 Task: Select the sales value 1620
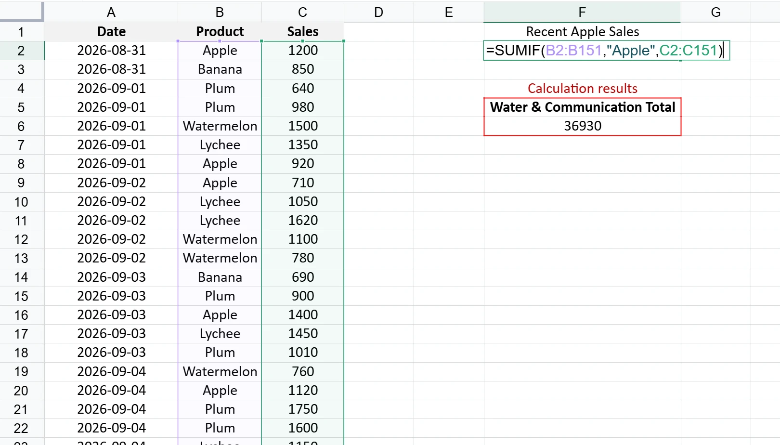[302, 220]
